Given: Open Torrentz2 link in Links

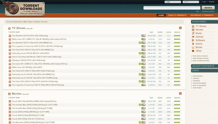Looking at the screenshot, I should click(196, 81).
